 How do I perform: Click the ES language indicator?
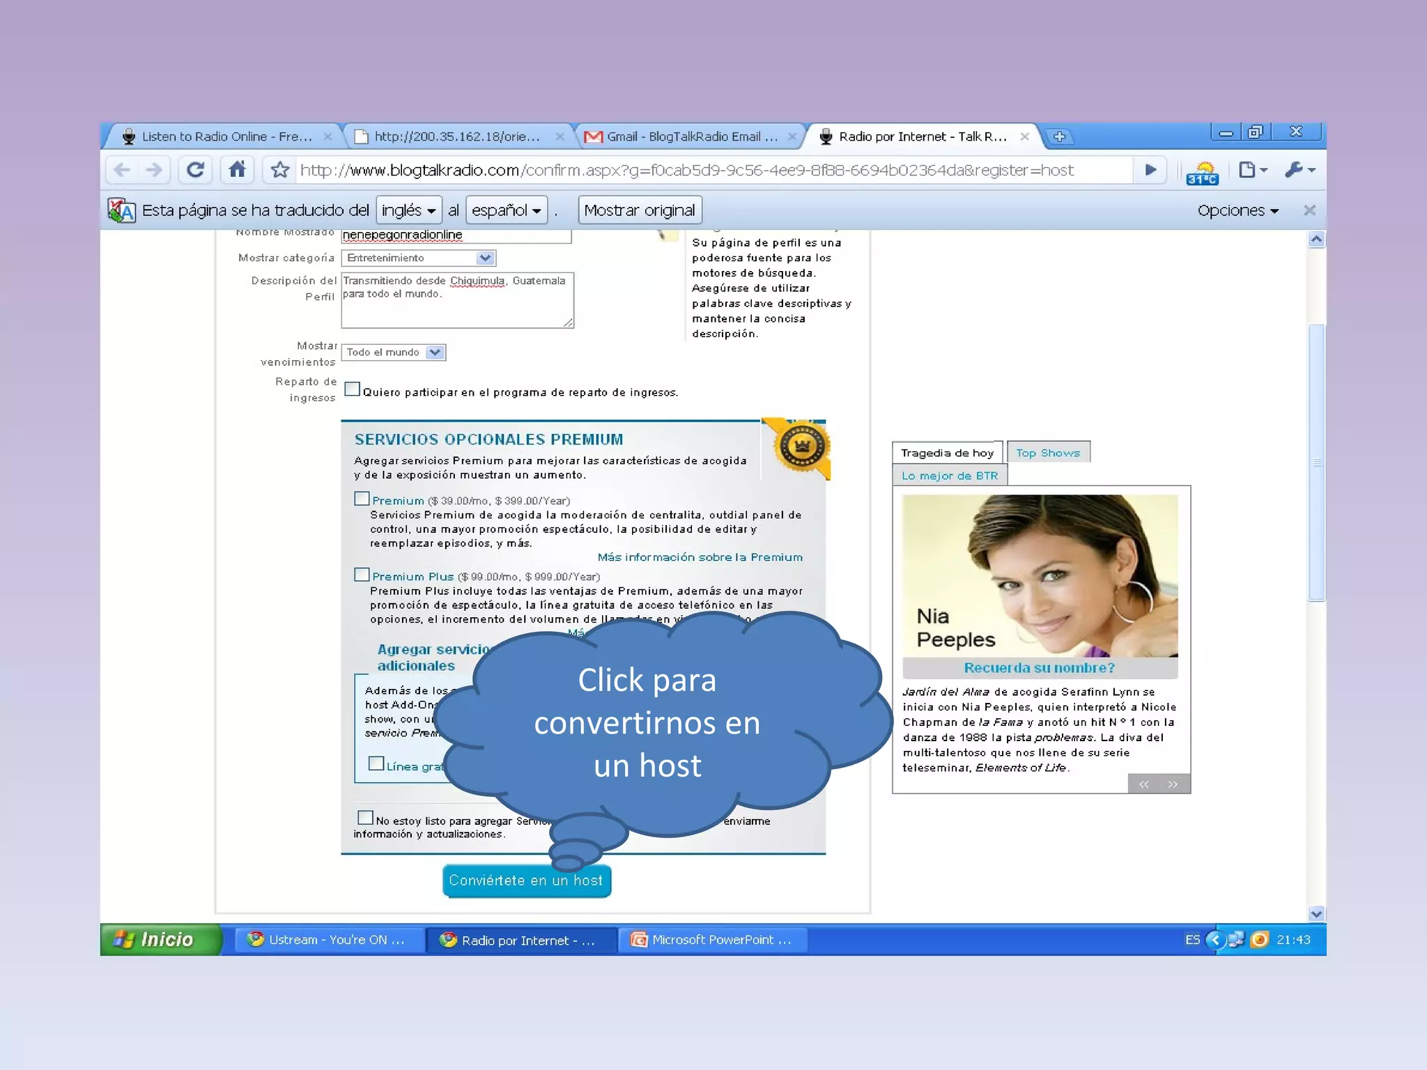click(1192, 940)
